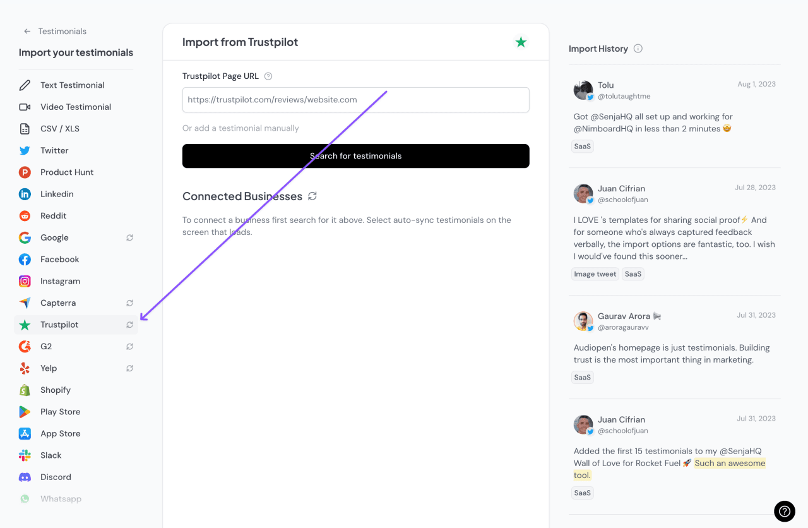808x528 pixels.
Task: Click the auto-sync icon on Google row
Action: [x=129, y=238]
